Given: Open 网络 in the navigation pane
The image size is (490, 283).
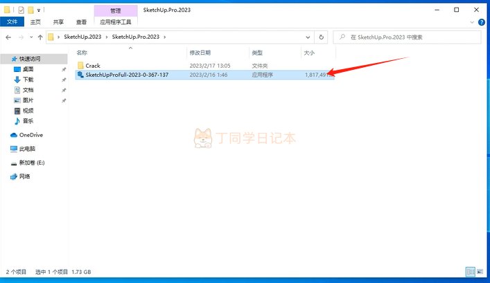Looking at the screenshot, I should (25, 176).
